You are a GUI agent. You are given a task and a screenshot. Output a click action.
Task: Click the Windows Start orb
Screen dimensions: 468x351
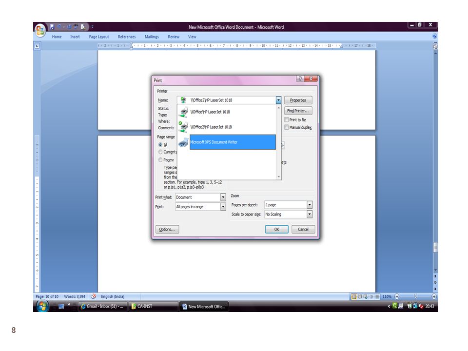(x=42, y=306)
